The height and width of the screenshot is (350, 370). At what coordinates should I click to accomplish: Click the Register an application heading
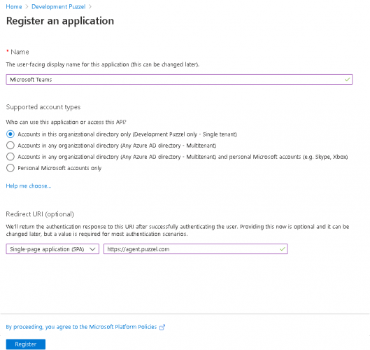[x=60, y=21]
